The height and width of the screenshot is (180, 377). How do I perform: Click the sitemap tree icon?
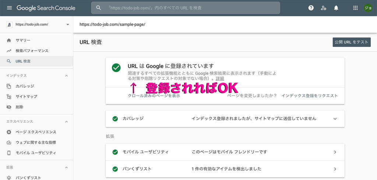click(9, 97)
